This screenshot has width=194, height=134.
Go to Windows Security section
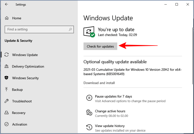pos(25,78)
